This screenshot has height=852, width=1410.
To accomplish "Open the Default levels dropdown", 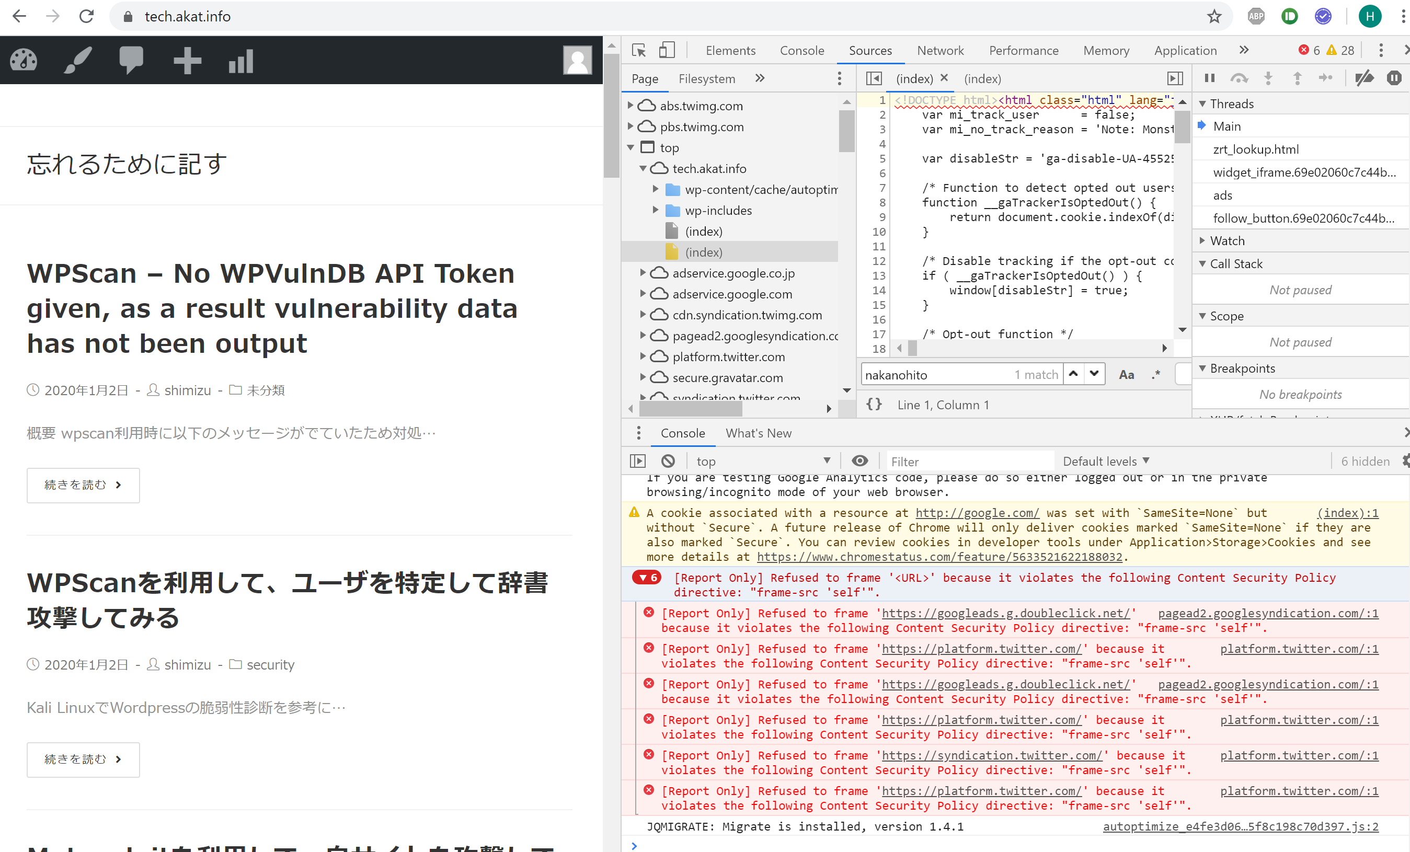I will 1106,461.
